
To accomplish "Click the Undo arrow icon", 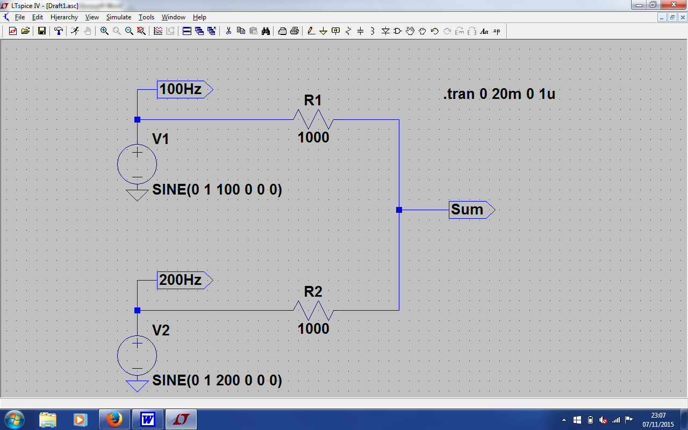I will pos(435,31).
